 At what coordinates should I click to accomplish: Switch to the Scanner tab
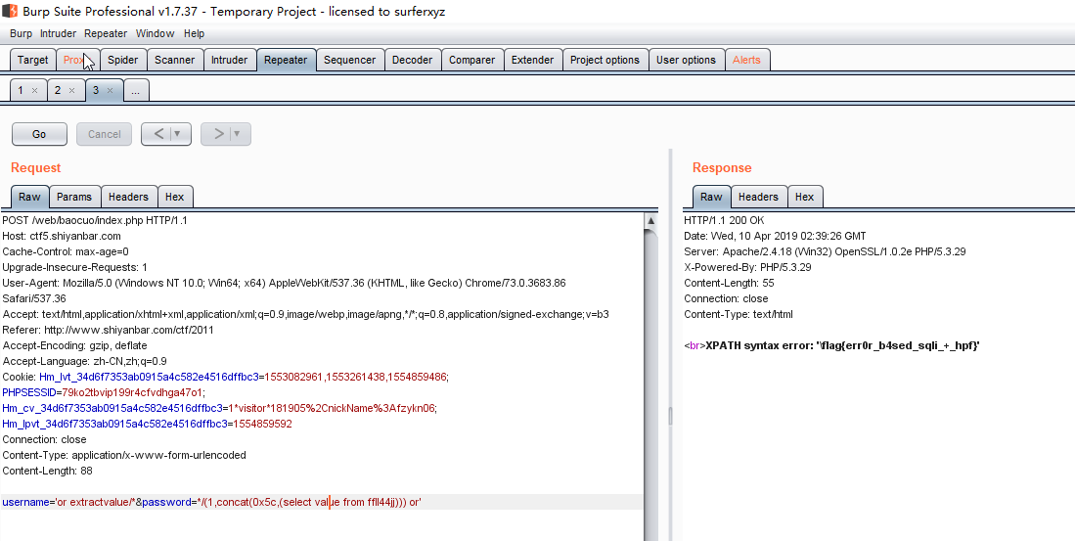(174, 60)
